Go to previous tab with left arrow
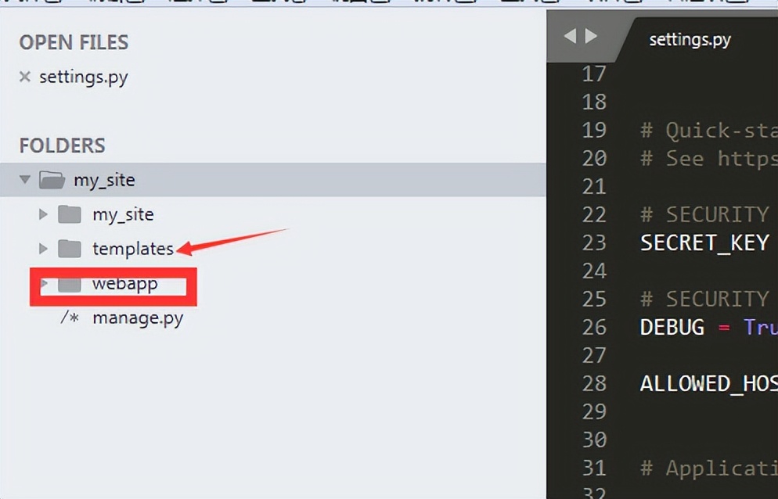 (x=571, y=36)
